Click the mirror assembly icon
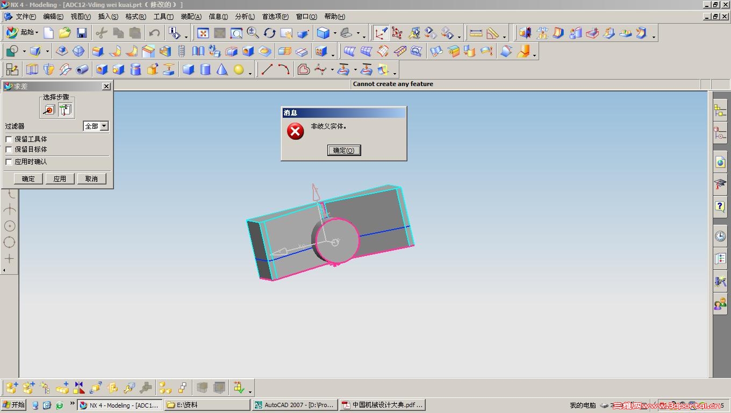Image resolution: width=731 pixels, height=413 pixels. click(x=79, y=388)
